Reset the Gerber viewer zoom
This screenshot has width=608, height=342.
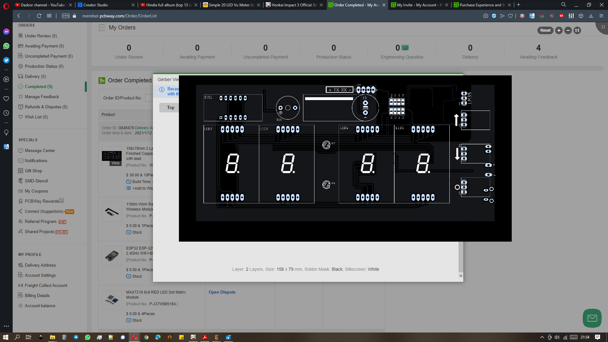[x=545, y=30]
